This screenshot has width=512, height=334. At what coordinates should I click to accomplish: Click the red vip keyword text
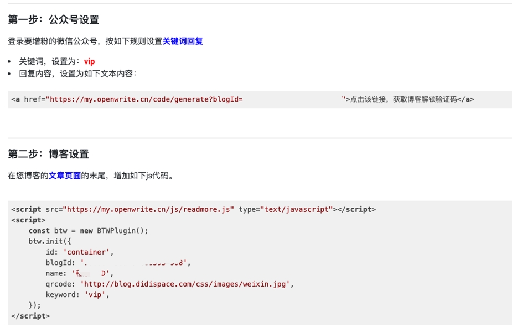[89, 62]
